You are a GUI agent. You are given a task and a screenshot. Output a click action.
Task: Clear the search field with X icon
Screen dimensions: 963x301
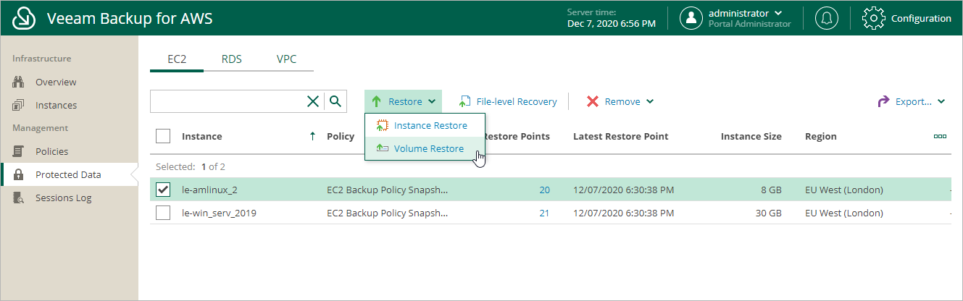pos(312,101)
